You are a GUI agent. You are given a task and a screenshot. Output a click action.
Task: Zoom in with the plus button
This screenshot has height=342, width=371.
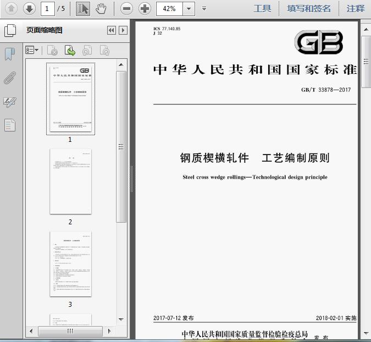(145, 9)
